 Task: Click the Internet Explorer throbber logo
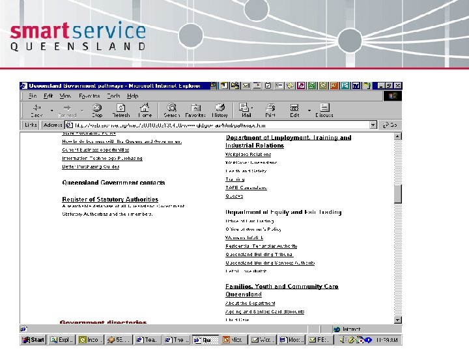point(393,96)
